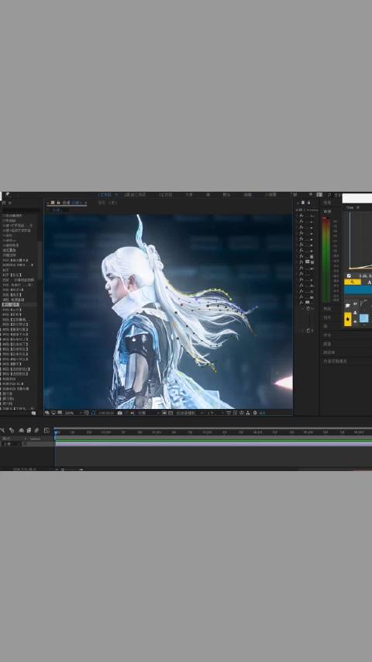Click the snapshot camera icon below the viewer
This screenshot has width=372, height=662.
click(120, 412)
